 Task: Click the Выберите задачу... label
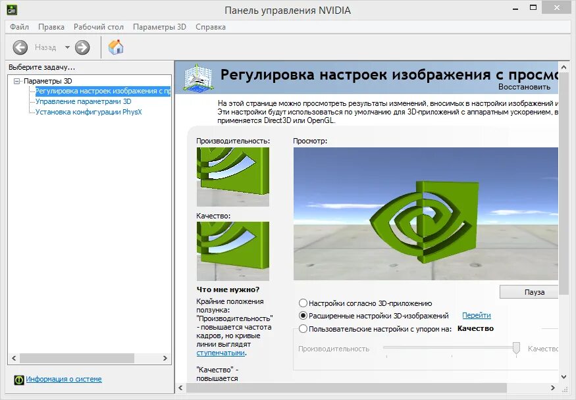41,68
